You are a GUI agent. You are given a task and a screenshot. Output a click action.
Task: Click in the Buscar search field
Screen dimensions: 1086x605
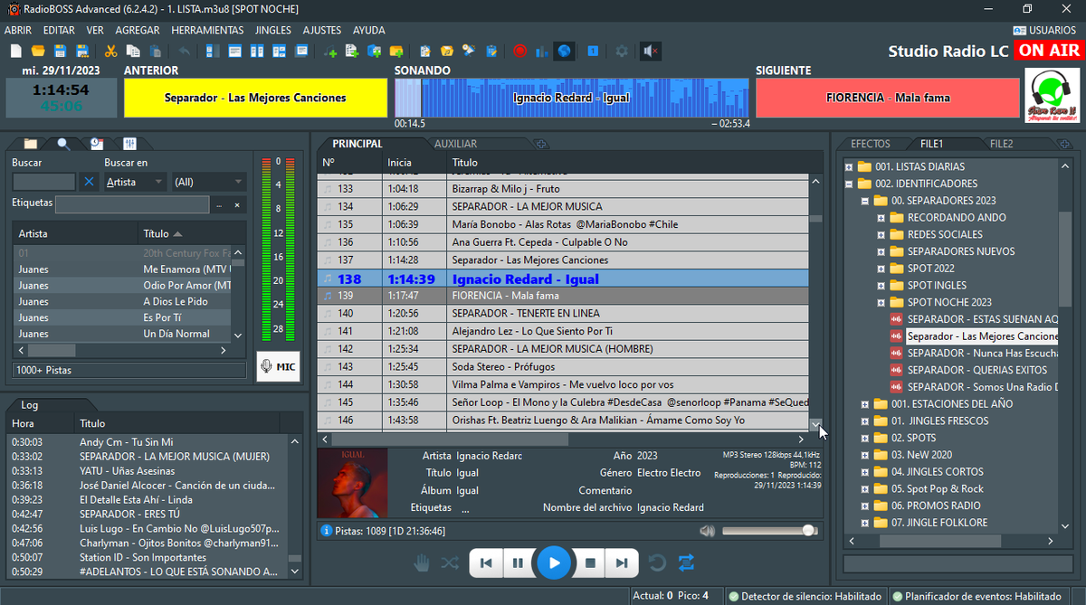(43, 182)
